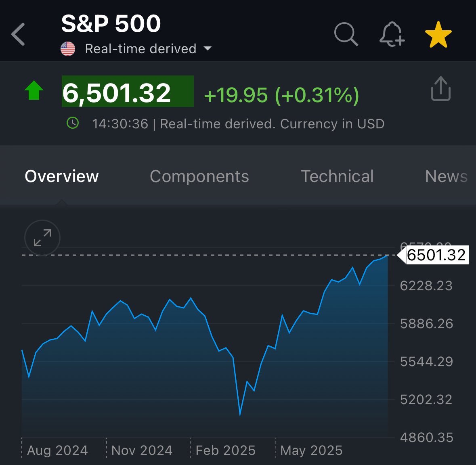This screenshot has height=465, width=476.
Task: Click the Feb 2025 date label
Action: (226, 450)
